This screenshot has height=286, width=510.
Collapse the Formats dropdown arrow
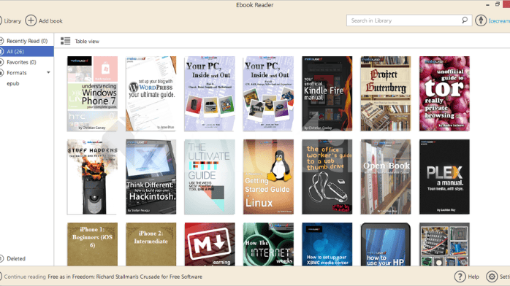[48, 72]
